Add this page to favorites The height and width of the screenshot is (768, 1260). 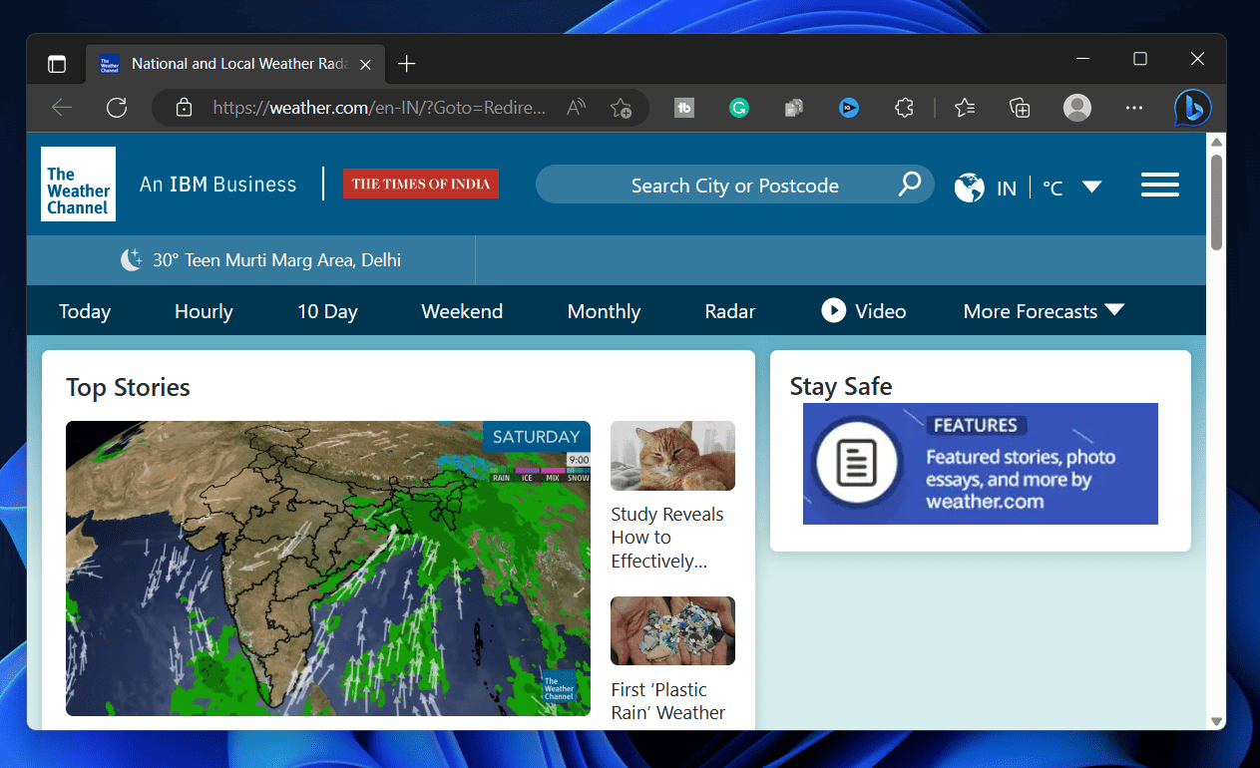(621, 108)
